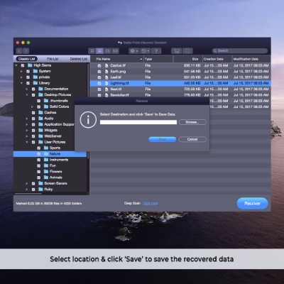Click the Caches folder icon
Viewport: 284px width, 284px height.
click(x=40, y=113)
